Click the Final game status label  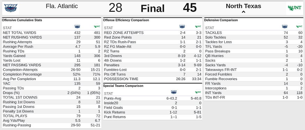tap(153, 9)
